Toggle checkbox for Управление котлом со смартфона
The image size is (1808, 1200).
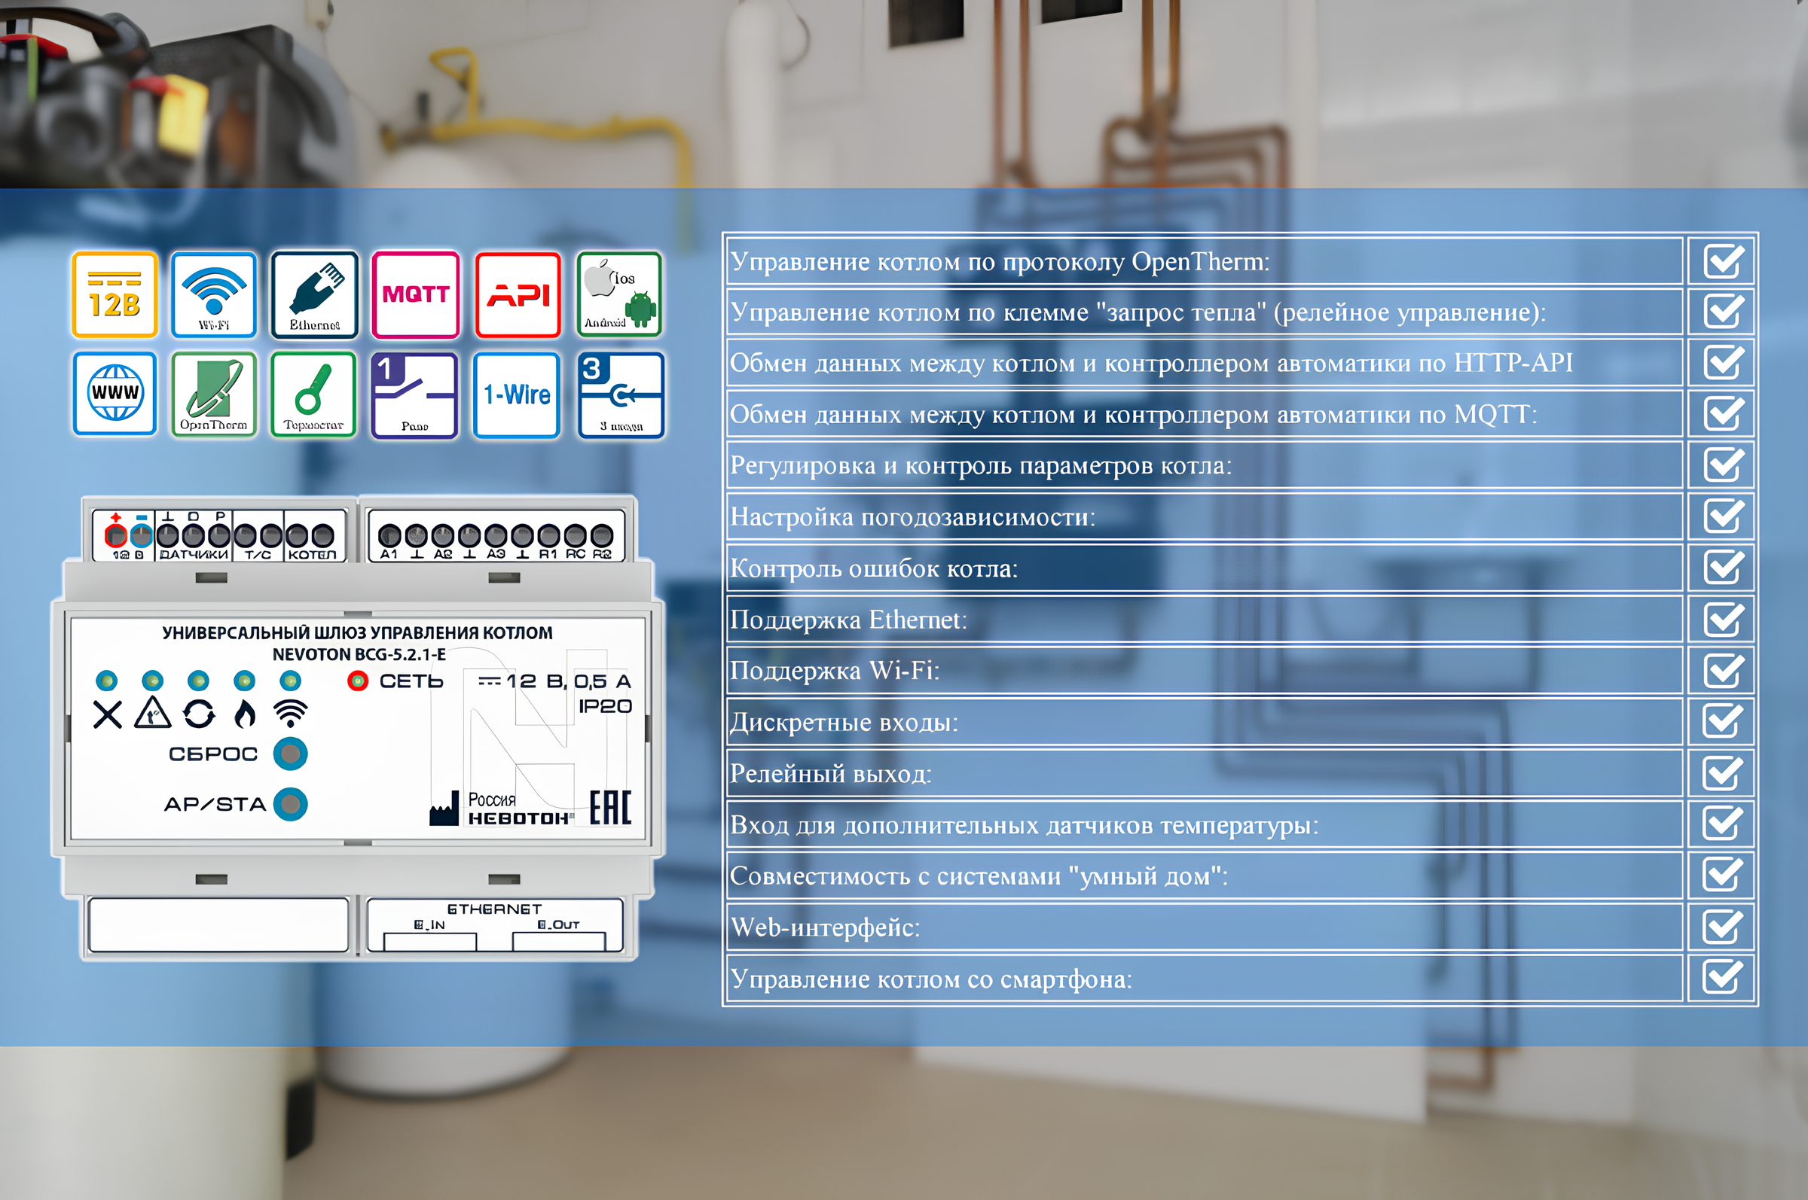coord(1722,977)
